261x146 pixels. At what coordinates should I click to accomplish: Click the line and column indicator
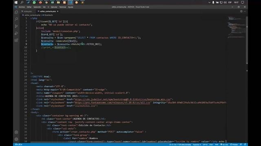[180, 144]
